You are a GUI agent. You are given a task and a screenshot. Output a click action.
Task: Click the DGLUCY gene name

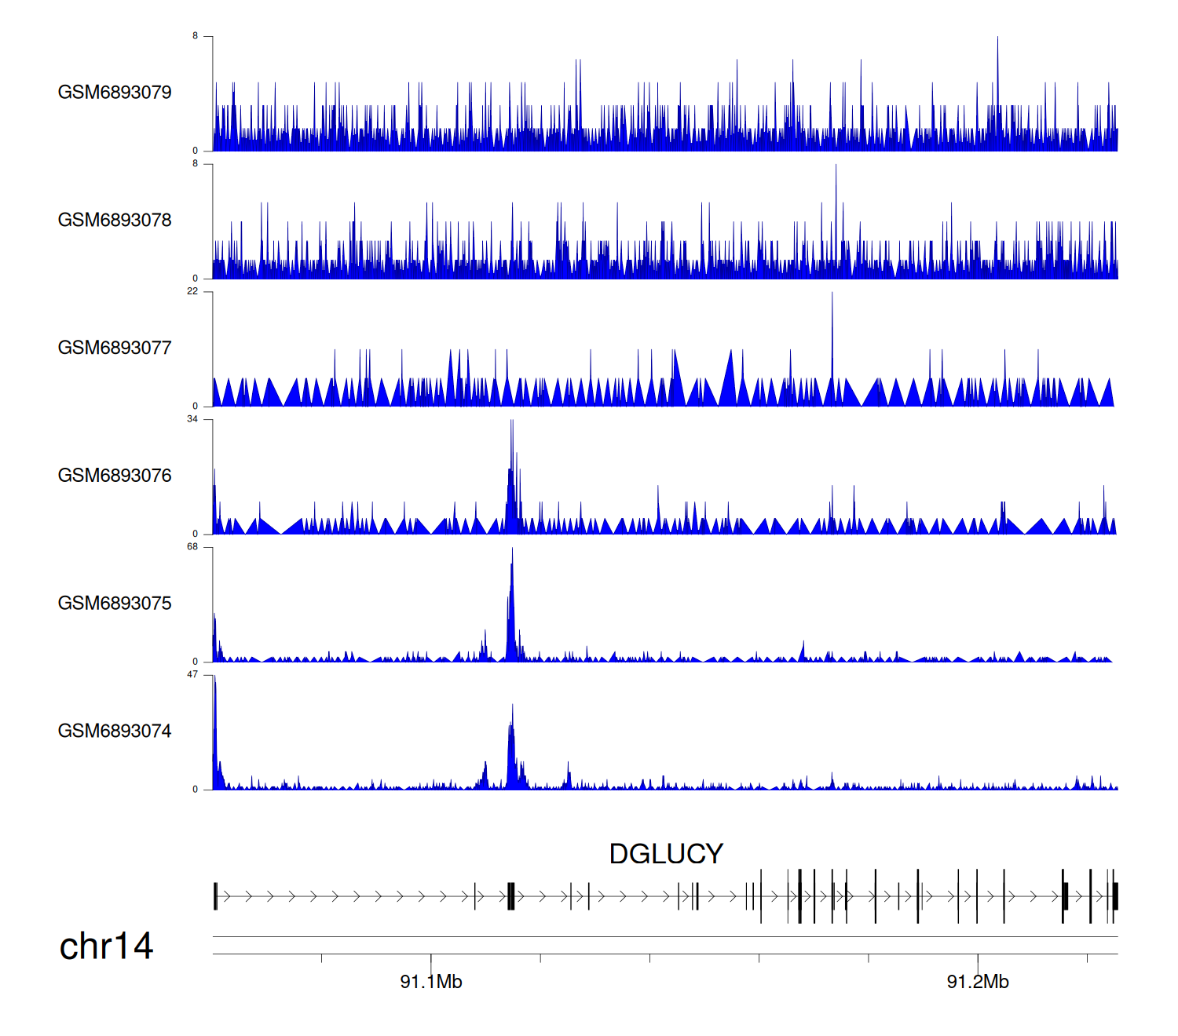point(666,854)
